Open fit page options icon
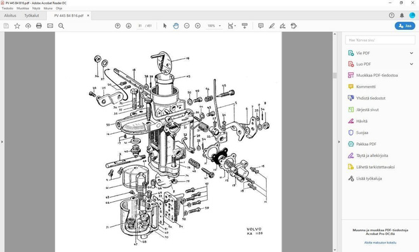The image size is (419, 252). click(232, 26)
